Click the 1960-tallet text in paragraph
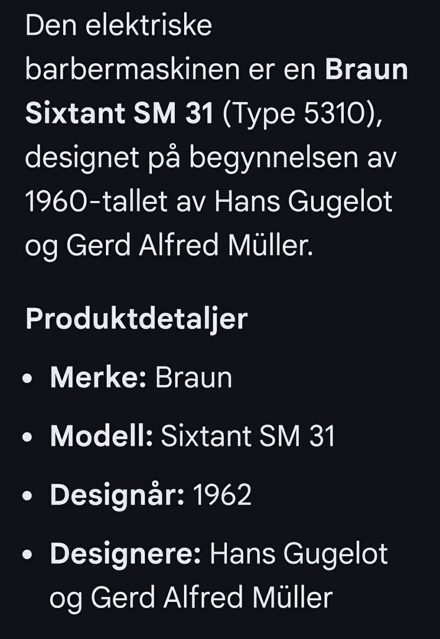 pos(96,201)
